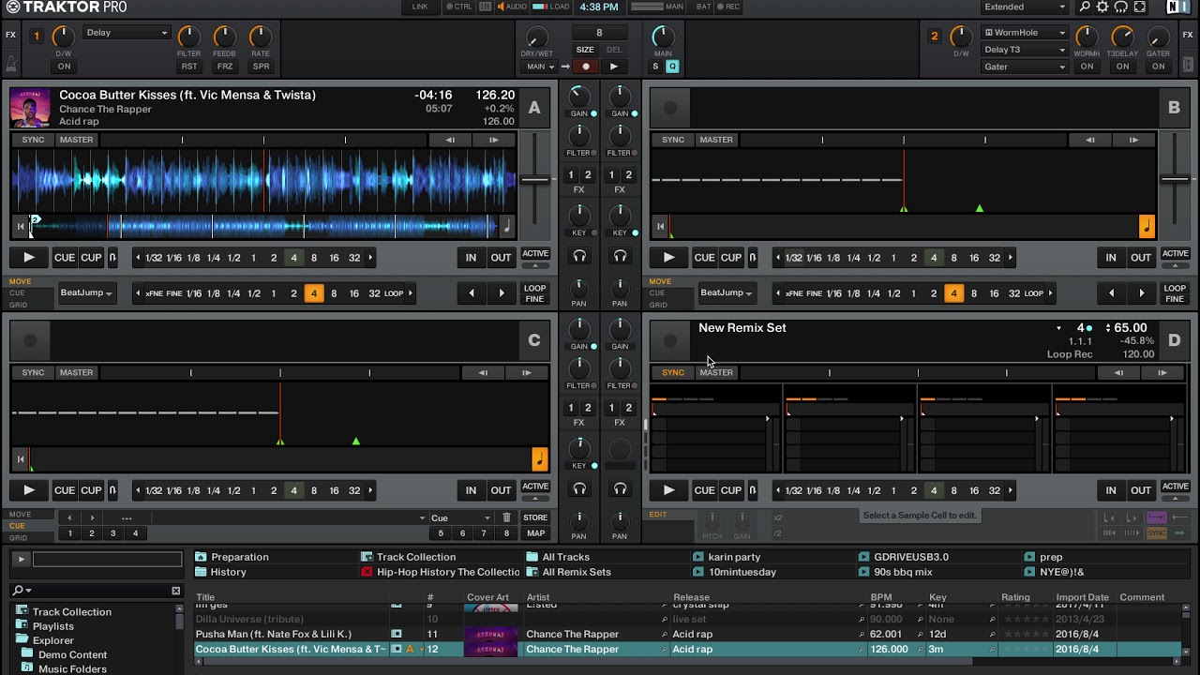The image size is (1200, 675).
Task: Toggle MASTER on Deck B
Action: [x=716, y=140]
